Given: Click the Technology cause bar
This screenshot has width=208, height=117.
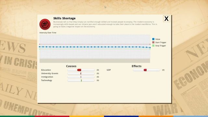Looking at the screenshot, I should 81,80.
